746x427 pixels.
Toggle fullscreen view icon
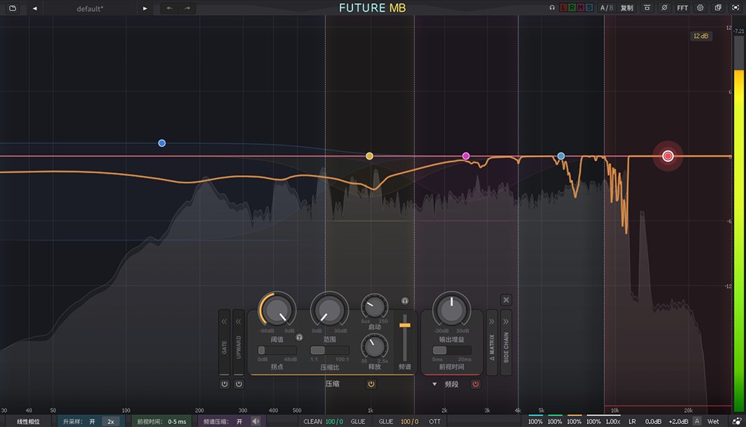(736, 7)
